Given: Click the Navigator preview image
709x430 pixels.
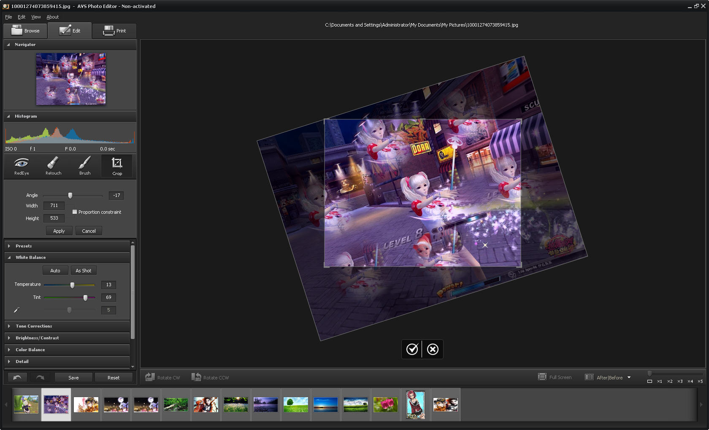Looking at the screenshot, I should (71, 79).
